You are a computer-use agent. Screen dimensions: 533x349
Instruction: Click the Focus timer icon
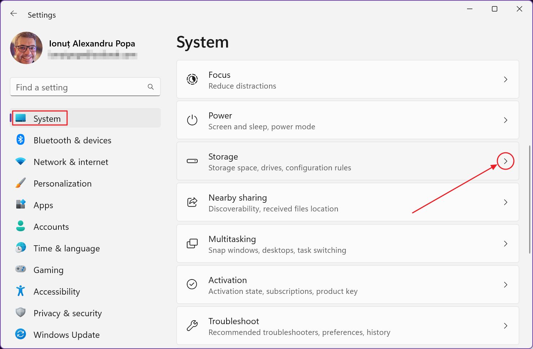[x=192, y=79]
